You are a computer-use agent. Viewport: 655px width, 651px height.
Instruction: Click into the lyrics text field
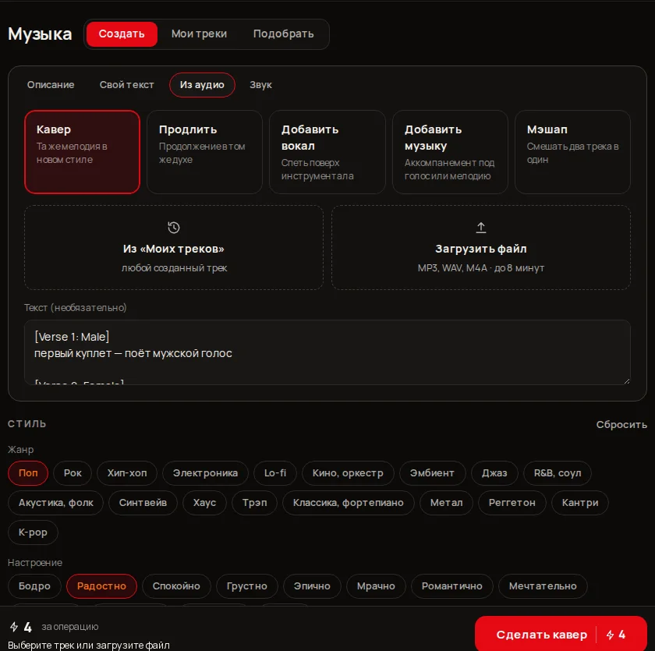coord(327,352)
